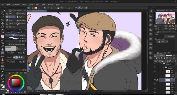
Task: Click zoom out in Navigator
Action: click(165, 26)
